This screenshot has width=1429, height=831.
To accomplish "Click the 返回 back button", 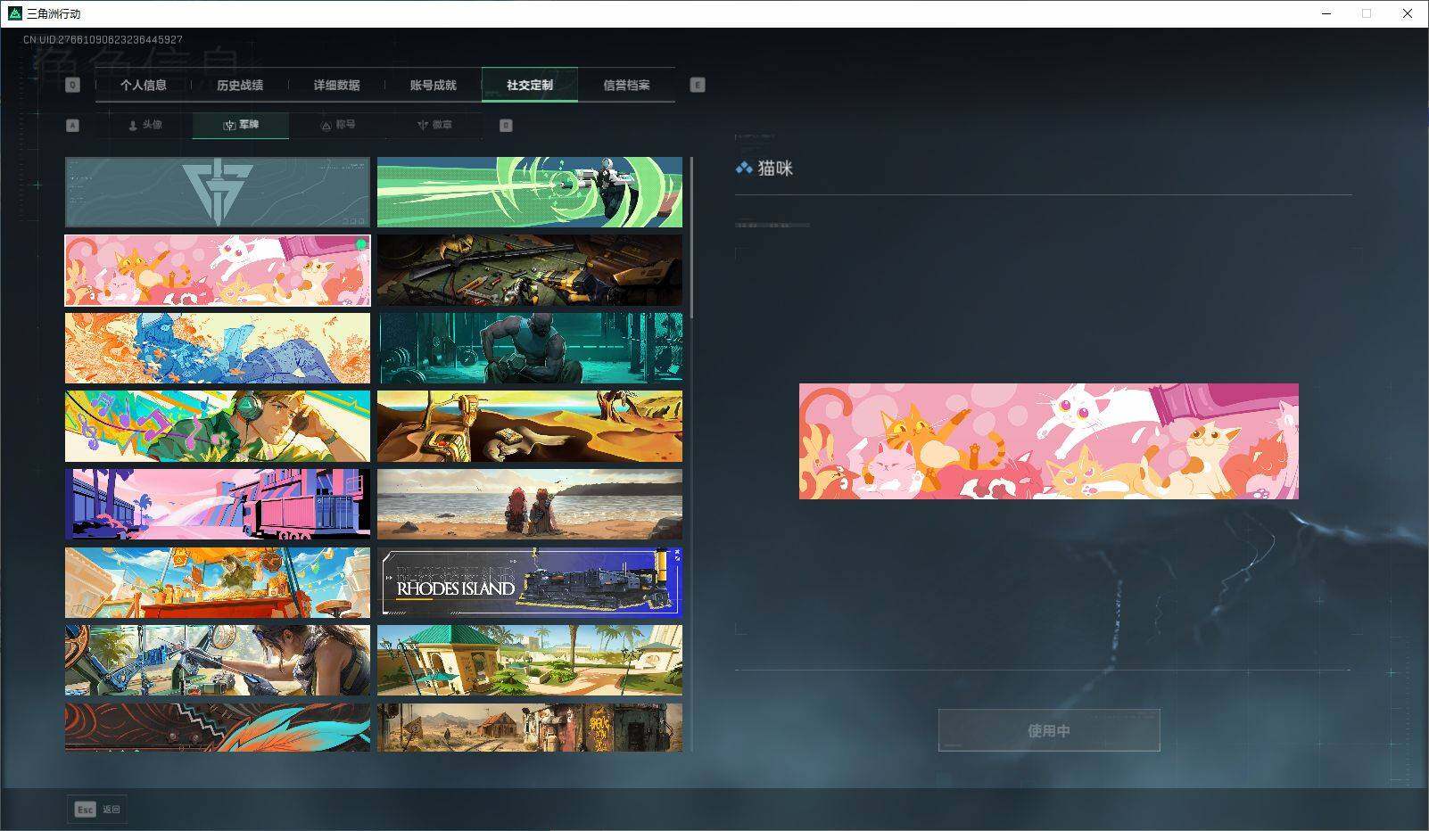I will (x=97, y=810).
